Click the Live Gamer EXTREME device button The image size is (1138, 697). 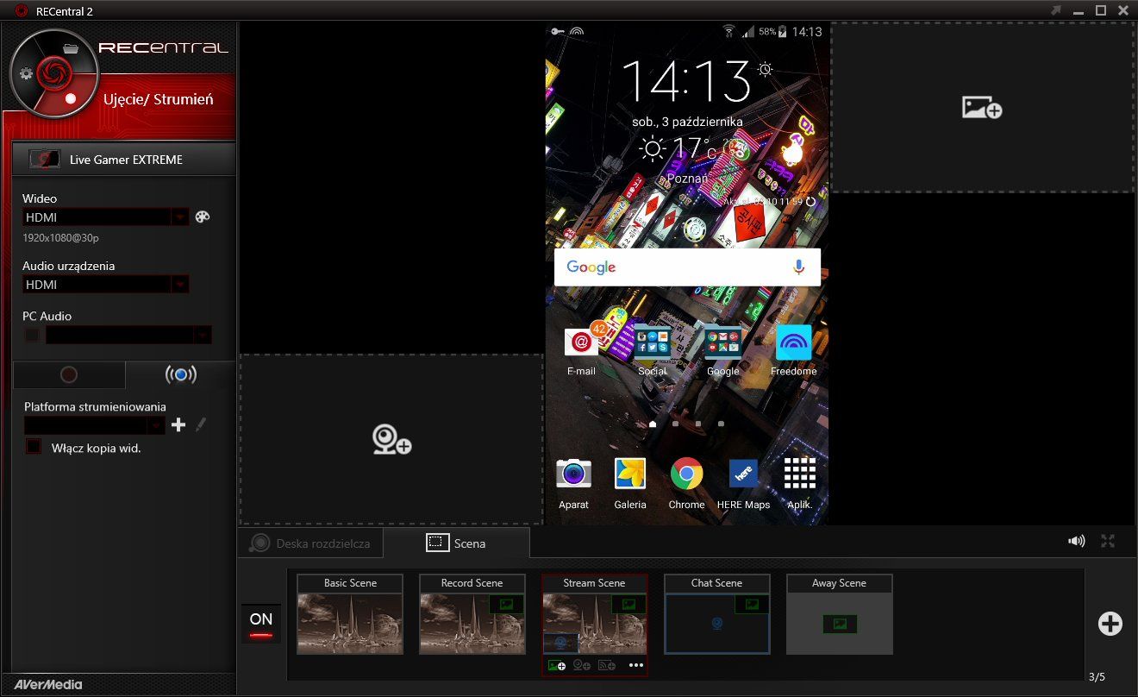pyautogui.click(x=124, y=160)
